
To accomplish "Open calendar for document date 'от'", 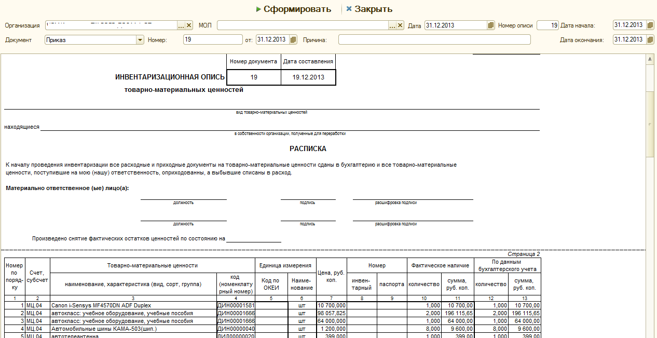I will pos(293,39).
